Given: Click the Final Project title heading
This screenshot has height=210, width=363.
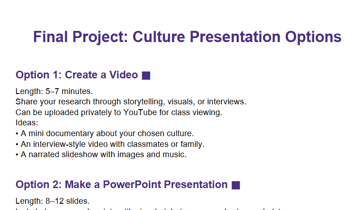Looking at the screenshot, I should coord(187,37).
